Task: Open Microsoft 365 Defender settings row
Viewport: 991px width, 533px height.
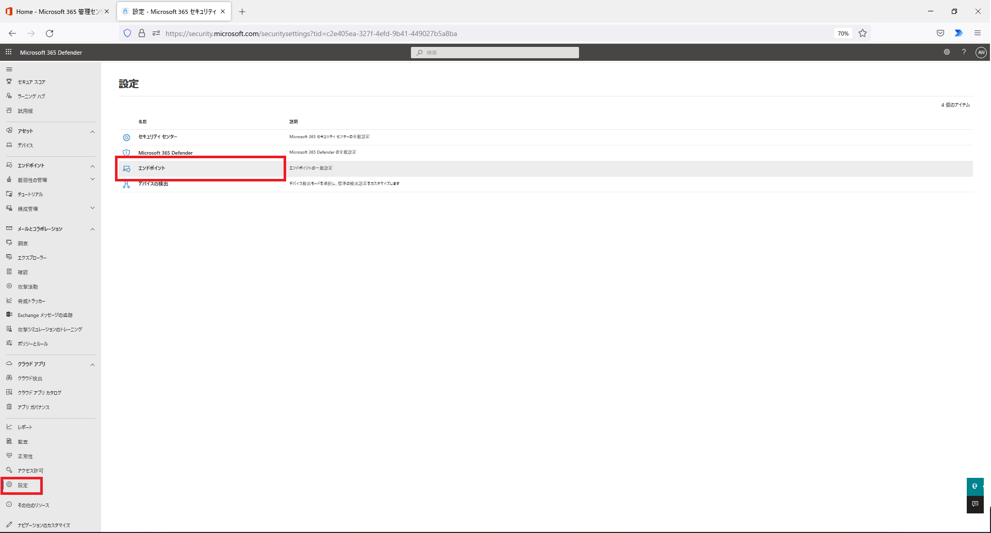Action: (x=546, y=153)
